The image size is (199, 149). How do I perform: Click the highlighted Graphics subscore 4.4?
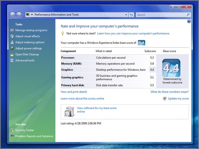152,70
